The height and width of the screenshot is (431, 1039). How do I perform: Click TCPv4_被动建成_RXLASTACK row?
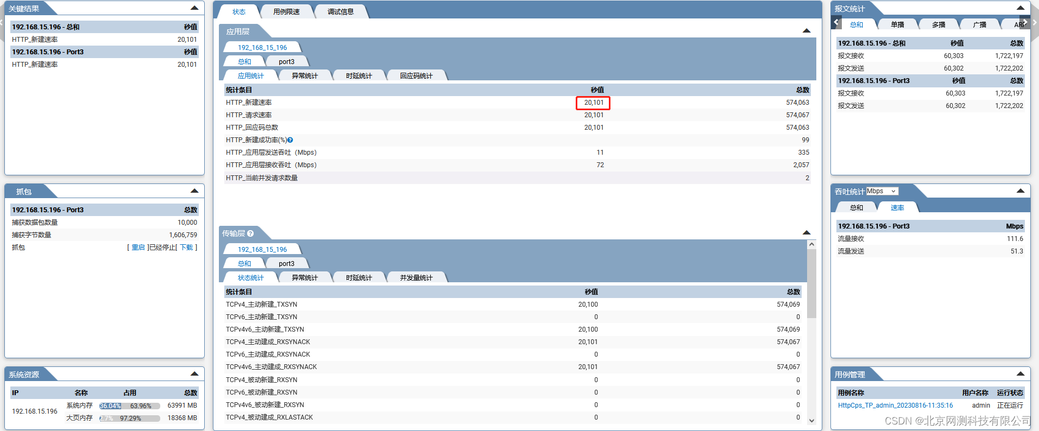513,417
